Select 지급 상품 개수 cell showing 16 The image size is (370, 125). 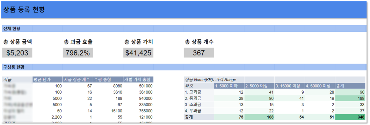pos(78,92)
